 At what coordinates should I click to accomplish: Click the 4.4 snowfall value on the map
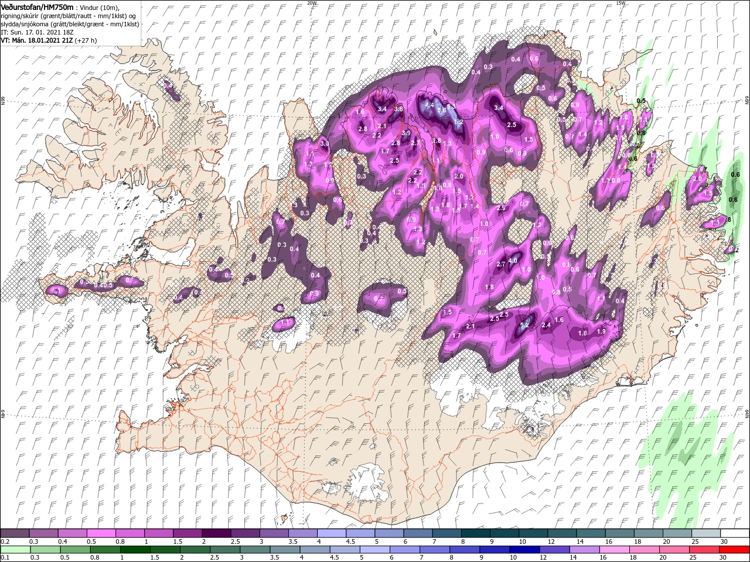point(429,105)
